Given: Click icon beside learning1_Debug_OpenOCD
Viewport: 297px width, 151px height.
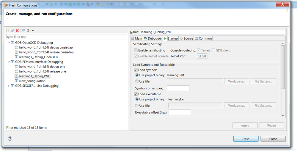Looking at the screenshot, I should pos(17,57).
